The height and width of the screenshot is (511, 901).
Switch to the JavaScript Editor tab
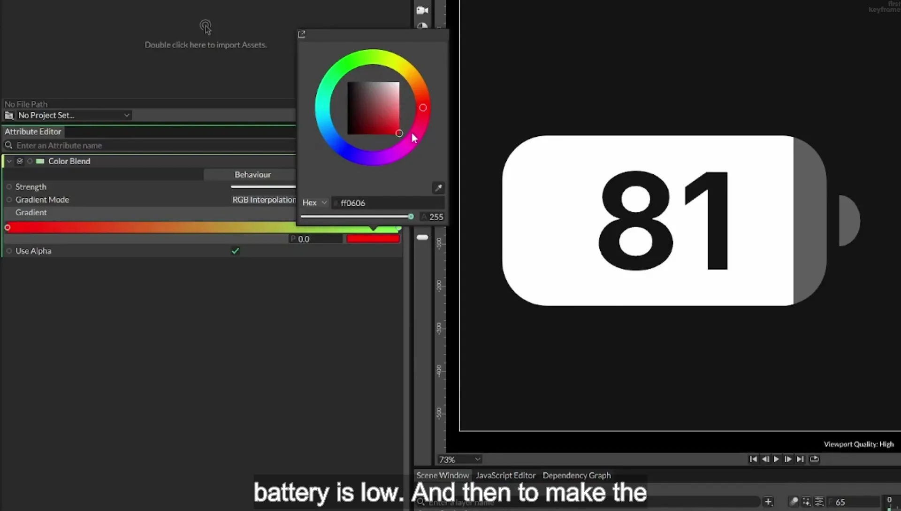coord(505,475)
